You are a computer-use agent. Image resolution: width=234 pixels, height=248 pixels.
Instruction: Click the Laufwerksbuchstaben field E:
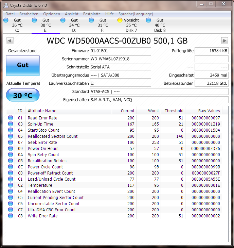coord(121,83)
